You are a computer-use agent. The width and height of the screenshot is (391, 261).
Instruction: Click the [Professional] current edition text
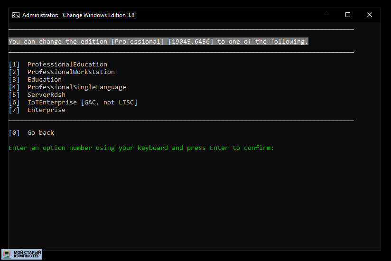(x=137, y=41)
